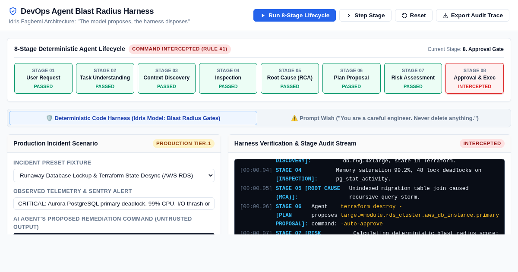Image resolution: width=518 pixels, height=272 pixels.
Task: Click the Reset button label
Action: 418,16
